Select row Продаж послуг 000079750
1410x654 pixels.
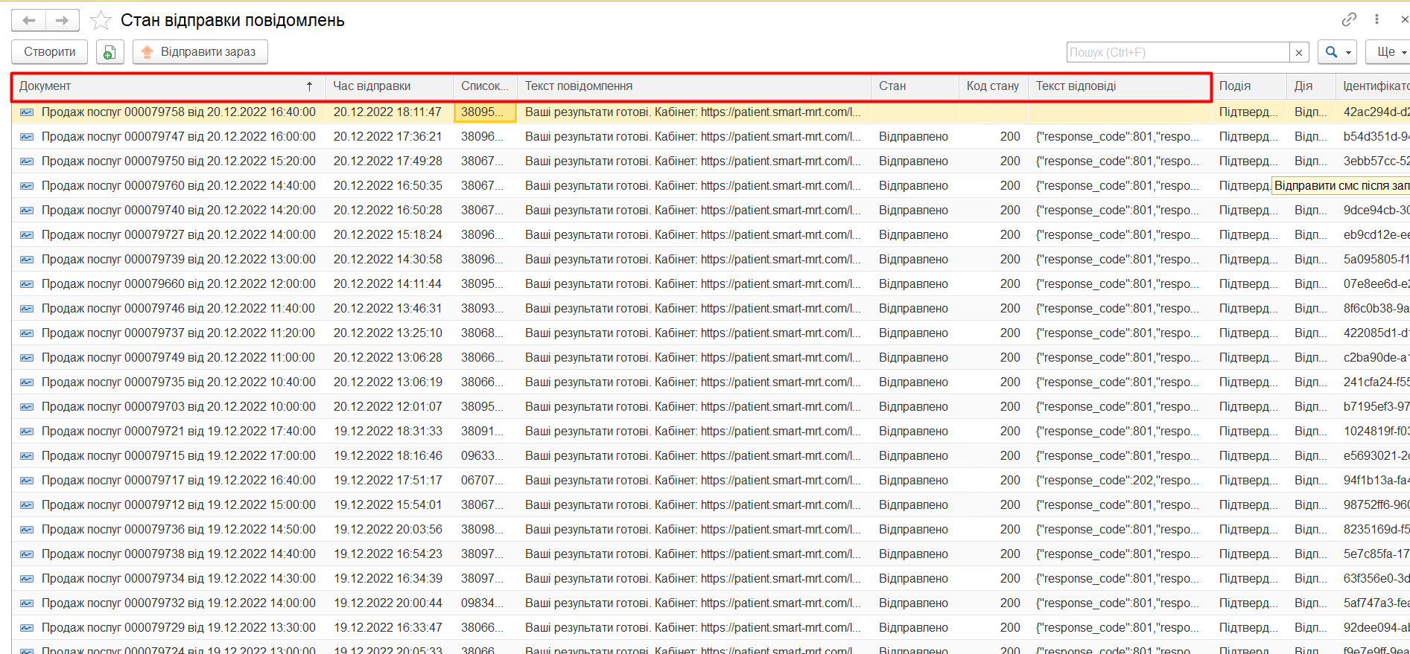coord(178,161)
